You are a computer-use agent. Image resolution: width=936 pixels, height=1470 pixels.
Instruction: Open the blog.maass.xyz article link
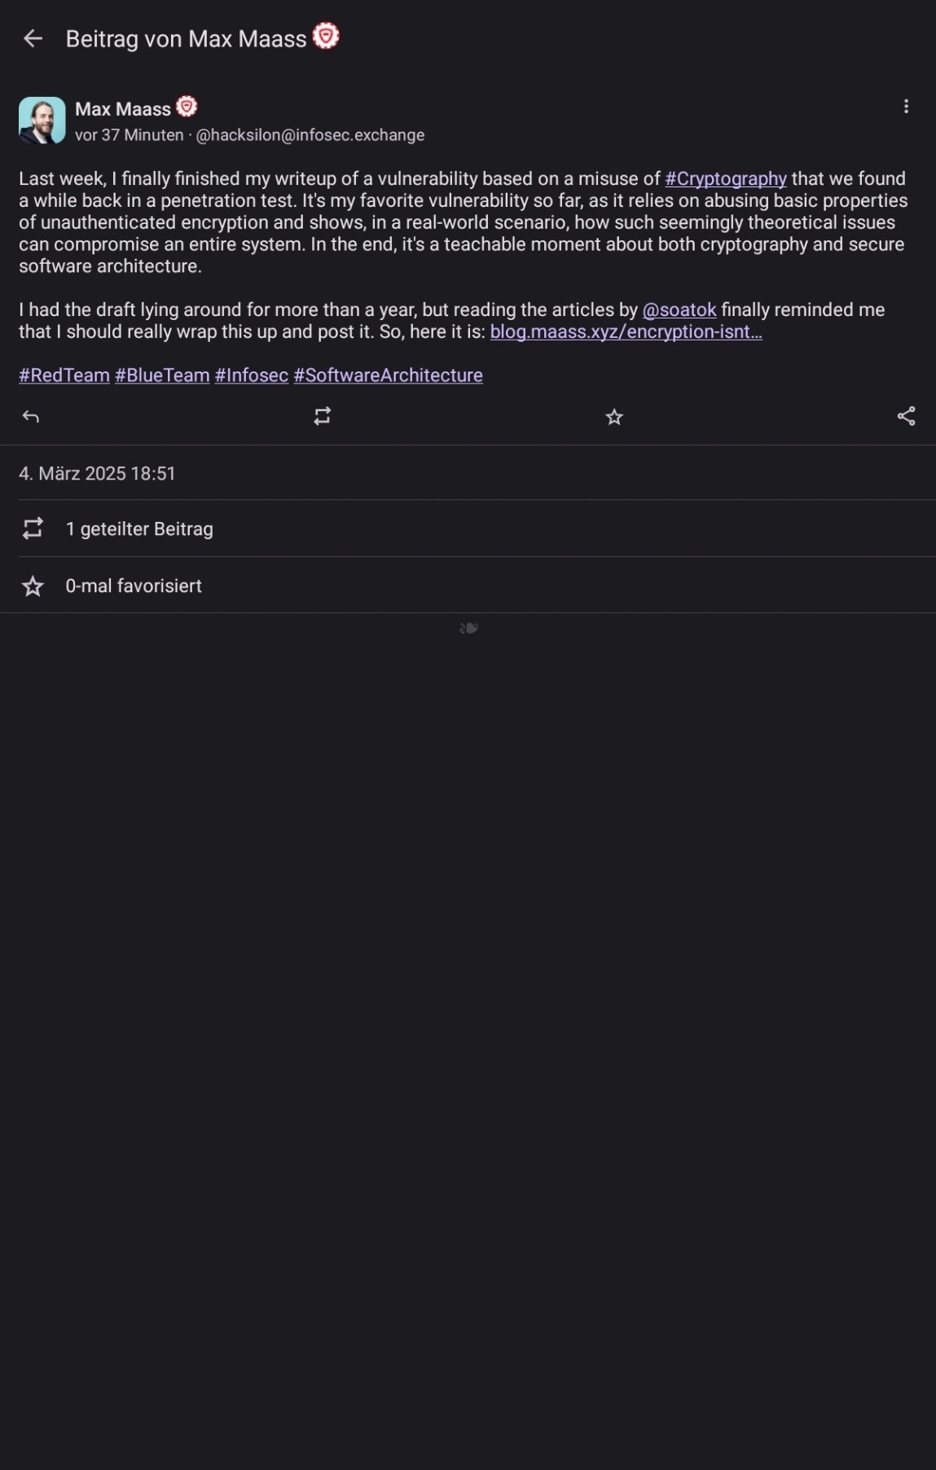point(626,331)
